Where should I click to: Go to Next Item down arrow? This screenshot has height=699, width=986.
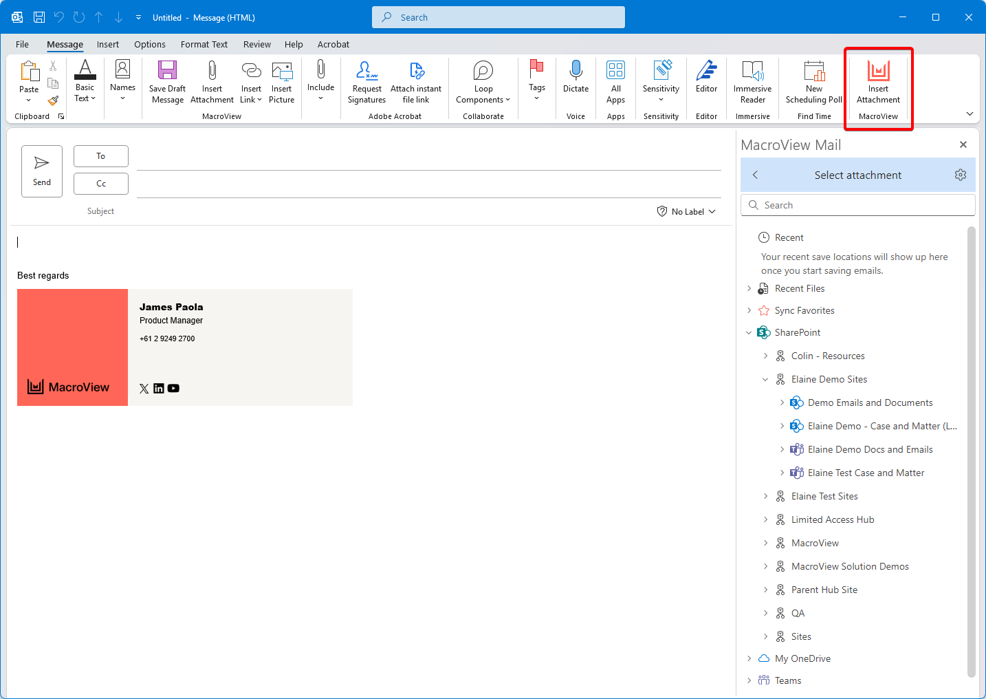coord(118,17)
